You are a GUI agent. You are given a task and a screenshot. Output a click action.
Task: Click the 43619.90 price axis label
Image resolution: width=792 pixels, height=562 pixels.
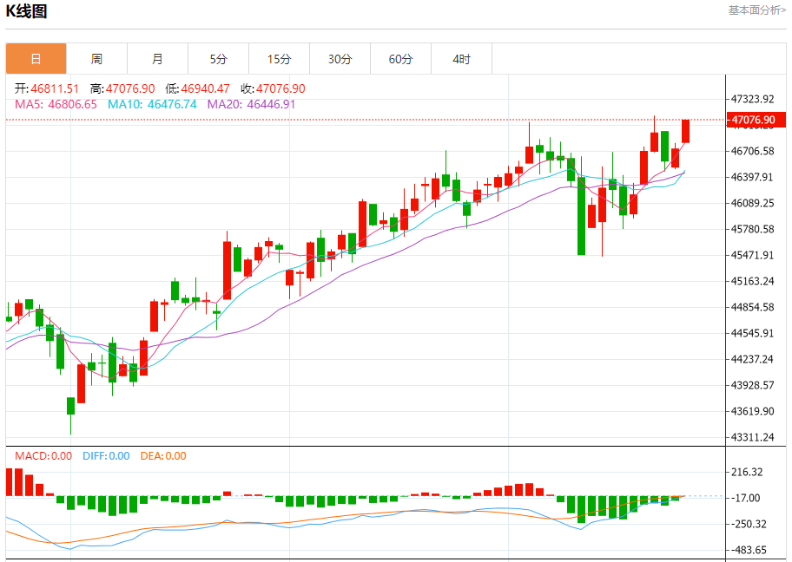(x=753, y=411)
